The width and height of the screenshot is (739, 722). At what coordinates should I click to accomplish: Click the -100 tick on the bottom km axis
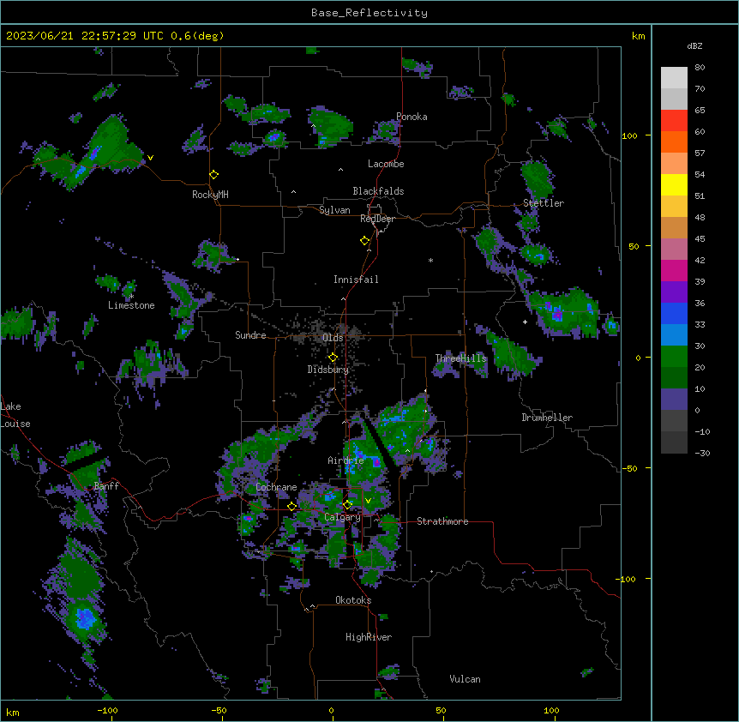pos(107,710)
